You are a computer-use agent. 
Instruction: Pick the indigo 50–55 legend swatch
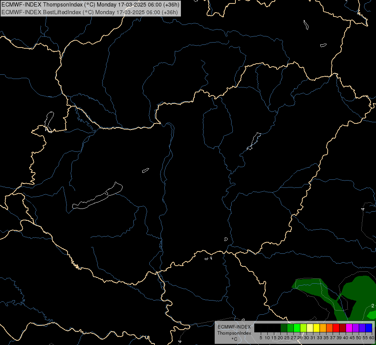[362, 328]
